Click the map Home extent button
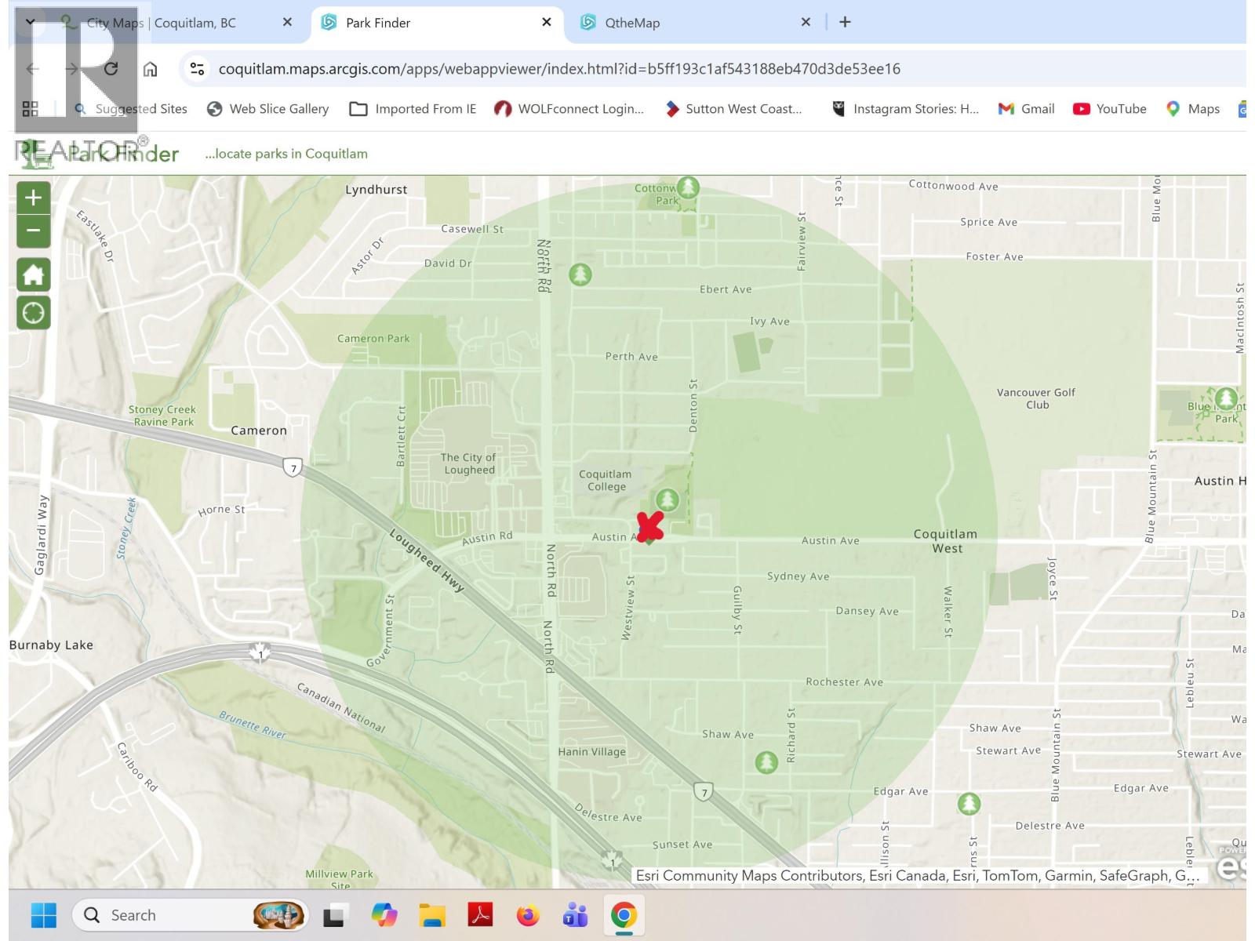 click(33, 275)
